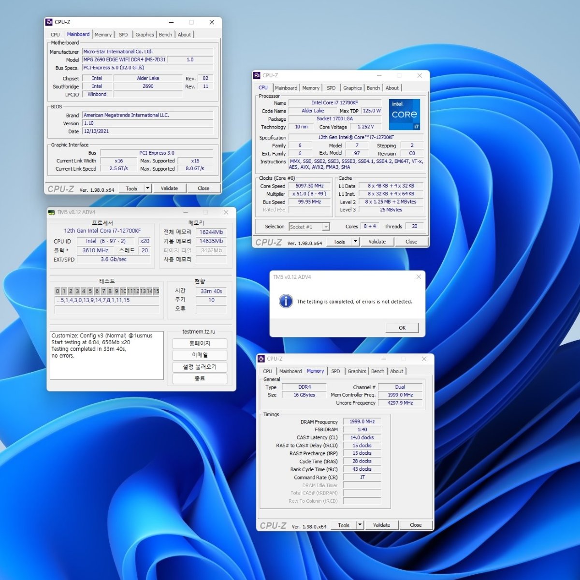Open the Tools dropdown arrow in the Processor window
The image size is (580, 580).
356,242
